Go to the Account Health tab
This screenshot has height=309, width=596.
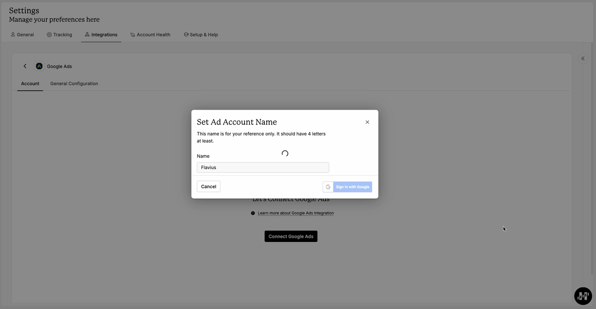point(150,35)
